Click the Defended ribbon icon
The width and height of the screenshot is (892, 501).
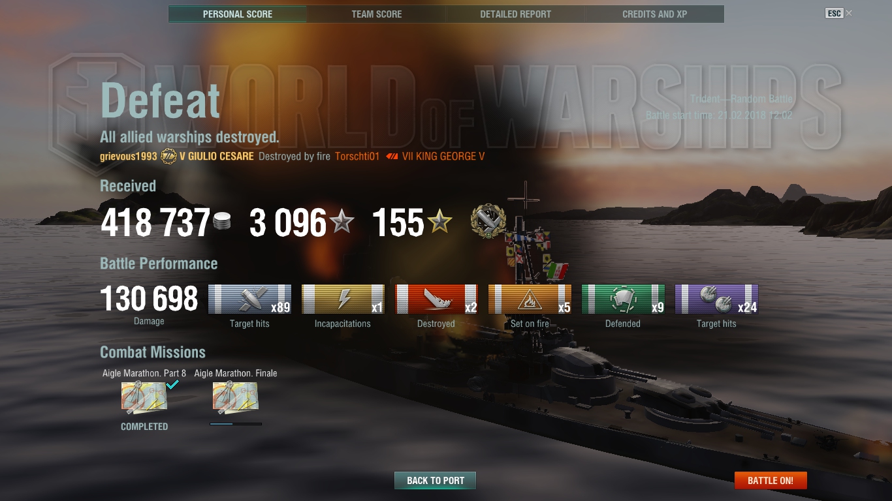click(623, 299)
